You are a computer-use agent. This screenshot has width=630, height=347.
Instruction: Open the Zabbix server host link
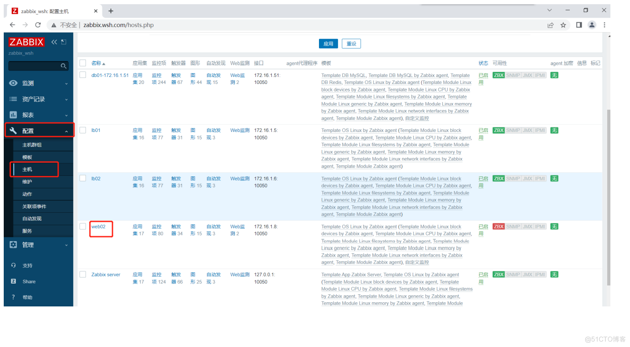[x=106, y=275]
